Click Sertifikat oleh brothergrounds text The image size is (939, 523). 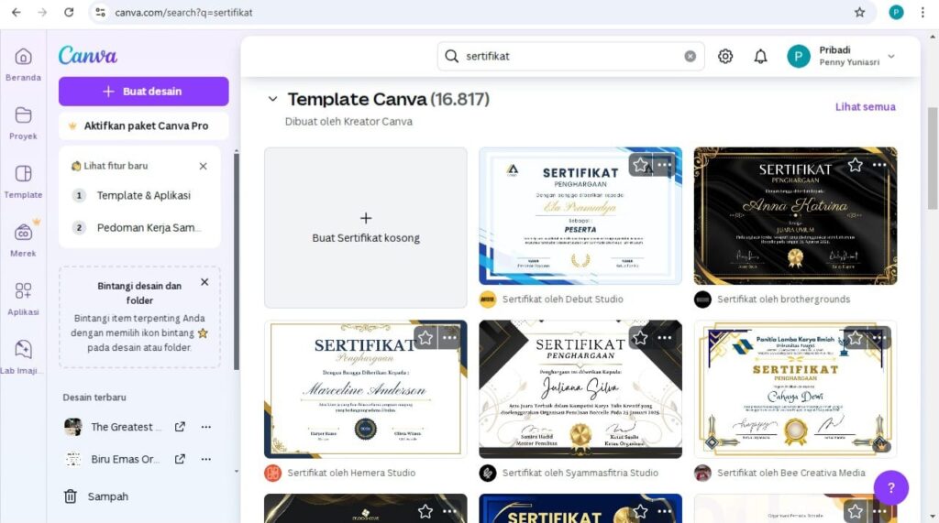point(783,300)
